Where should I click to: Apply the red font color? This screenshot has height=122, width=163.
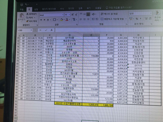[x=67, y=20]
